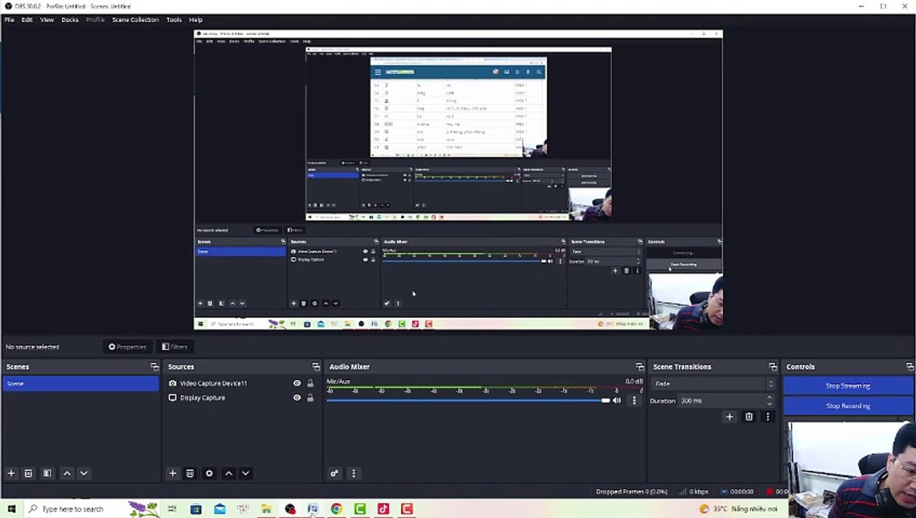Click Windows search box 'Type here to search'
The width and height of the screenshot is (916, 518).
72,509
